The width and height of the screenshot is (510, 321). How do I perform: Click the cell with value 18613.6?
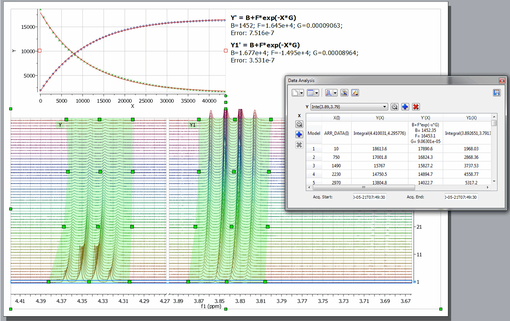[x=380, y=148]
